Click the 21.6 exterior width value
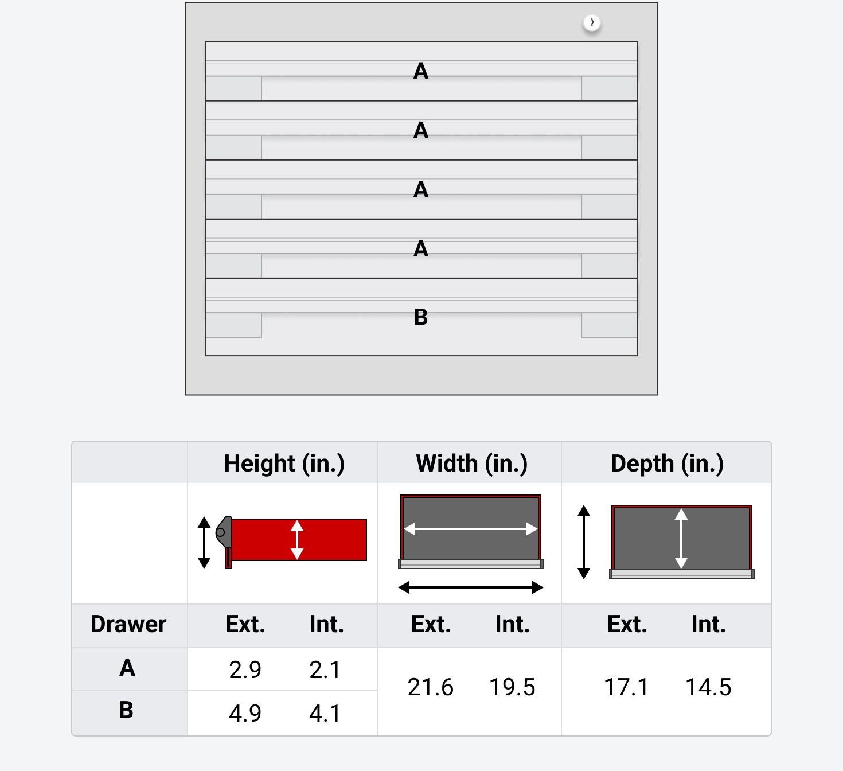The width and height of the screenshot is (843, 771). point(430,687)
